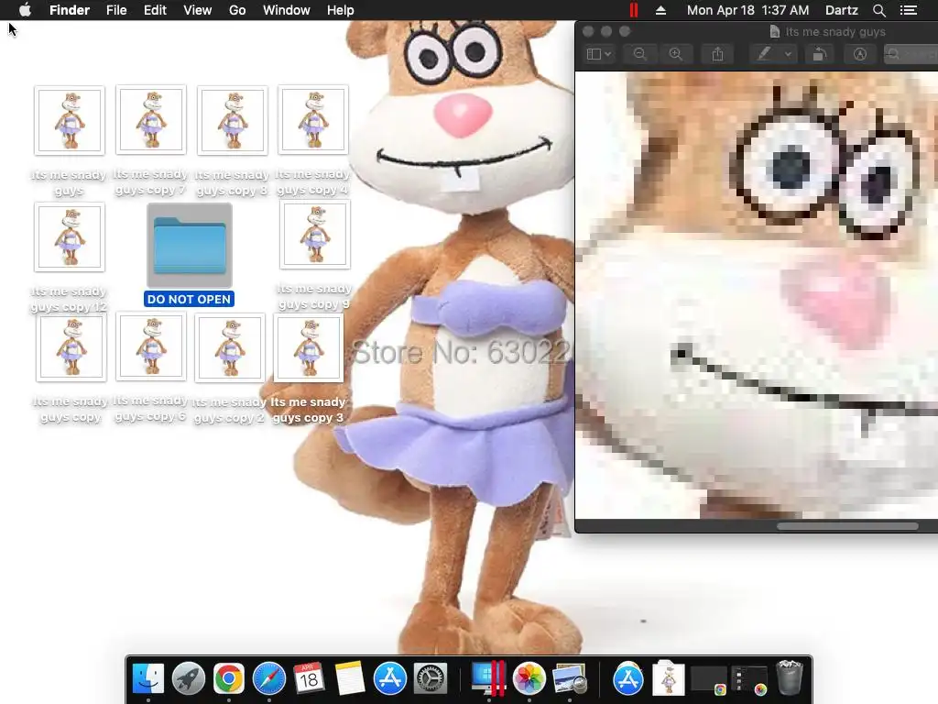Image resolution: width=938 pixels, height=704 pixels.
Task: Select 'Its me snady guys copy 7'
Action: [151, 120]
